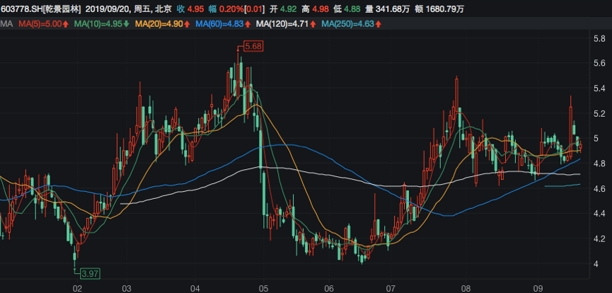Click the up arrow beside MA(120)=4.71
This screenshot has width=612, height=293.
pos(313,25)
